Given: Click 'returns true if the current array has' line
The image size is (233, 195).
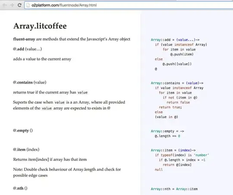Looking at the screenshot, I should [x=50, y=92].
